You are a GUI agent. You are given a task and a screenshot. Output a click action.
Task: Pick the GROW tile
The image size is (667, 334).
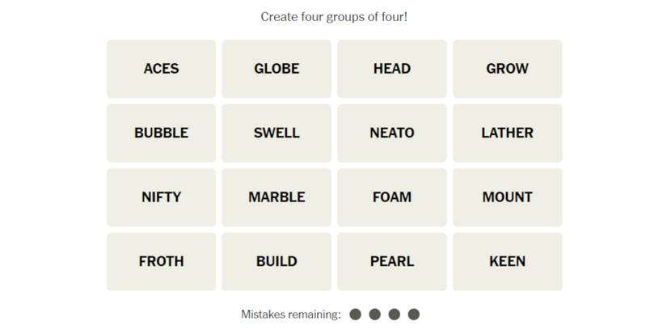tap(507, 69)
